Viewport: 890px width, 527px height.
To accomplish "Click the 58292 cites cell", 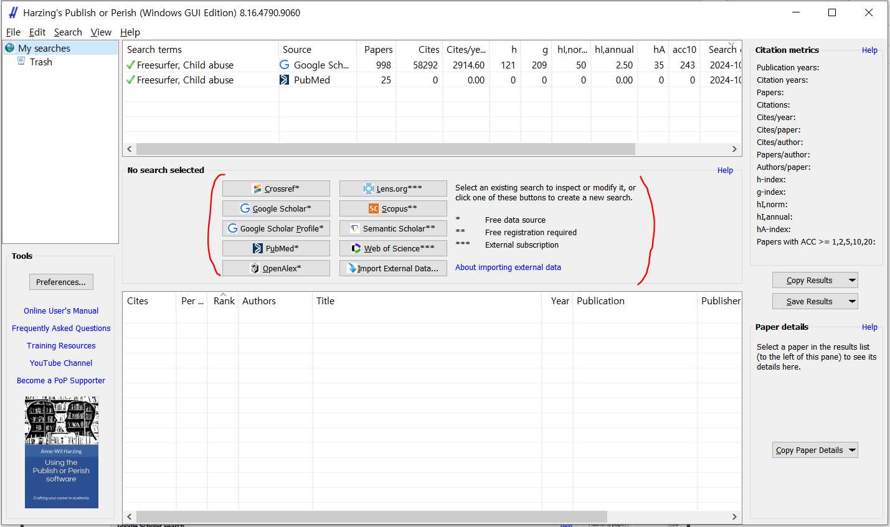I will 425,65.
